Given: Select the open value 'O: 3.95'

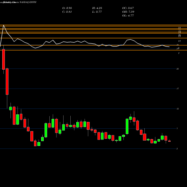Looking at the screenshot, I should 67,8.
